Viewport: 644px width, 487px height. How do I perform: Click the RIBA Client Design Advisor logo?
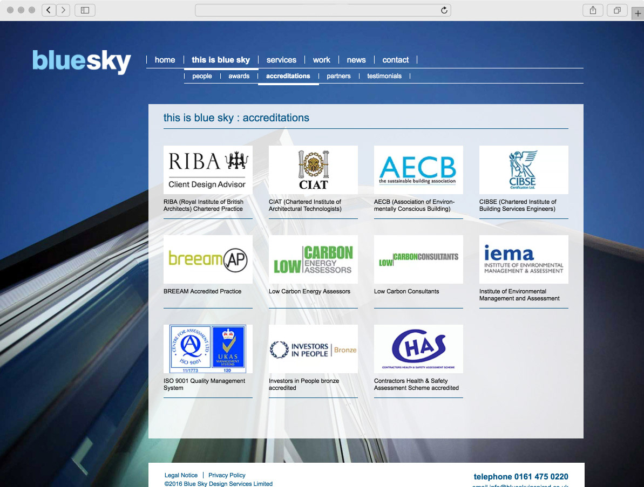tap(208, 170)
